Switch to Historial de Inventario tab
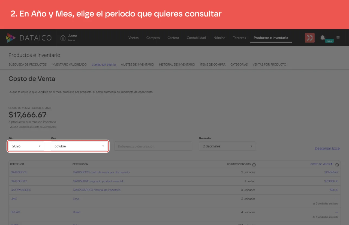The width and height of the screenshot is (349, 225). (177, 64)
